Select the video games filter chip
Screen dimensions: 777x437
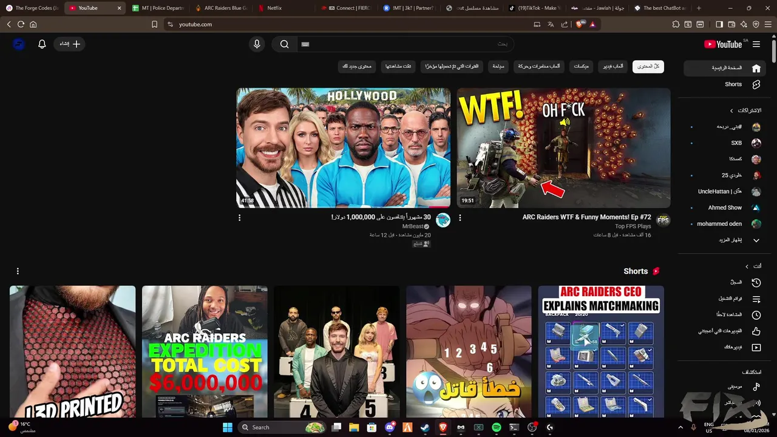(612, 67)
